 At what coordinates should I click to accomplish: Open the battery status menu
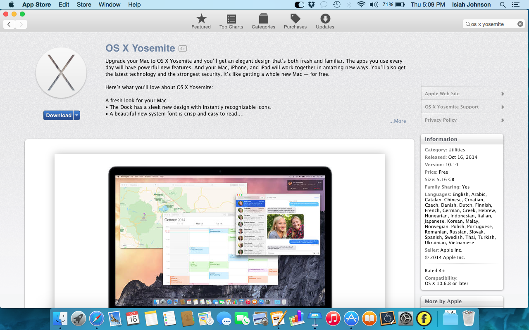(394, 5)
